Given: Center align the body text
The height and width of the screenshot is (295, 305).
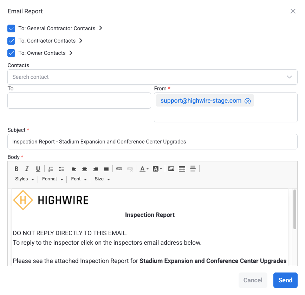Looking at the screenshot, I should (x=85, y=169).
